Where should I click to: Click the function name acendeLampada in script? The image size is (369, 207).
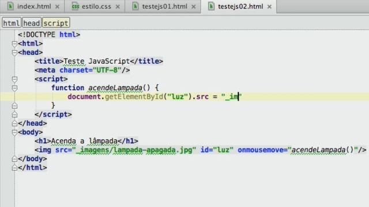click(x=115, y=88)
